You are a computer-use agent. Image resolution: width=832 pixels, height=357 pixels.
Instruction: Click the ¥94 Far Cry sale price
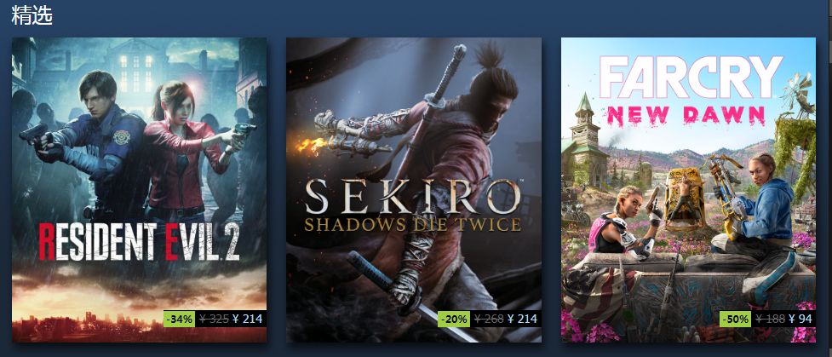pos(800,319)
